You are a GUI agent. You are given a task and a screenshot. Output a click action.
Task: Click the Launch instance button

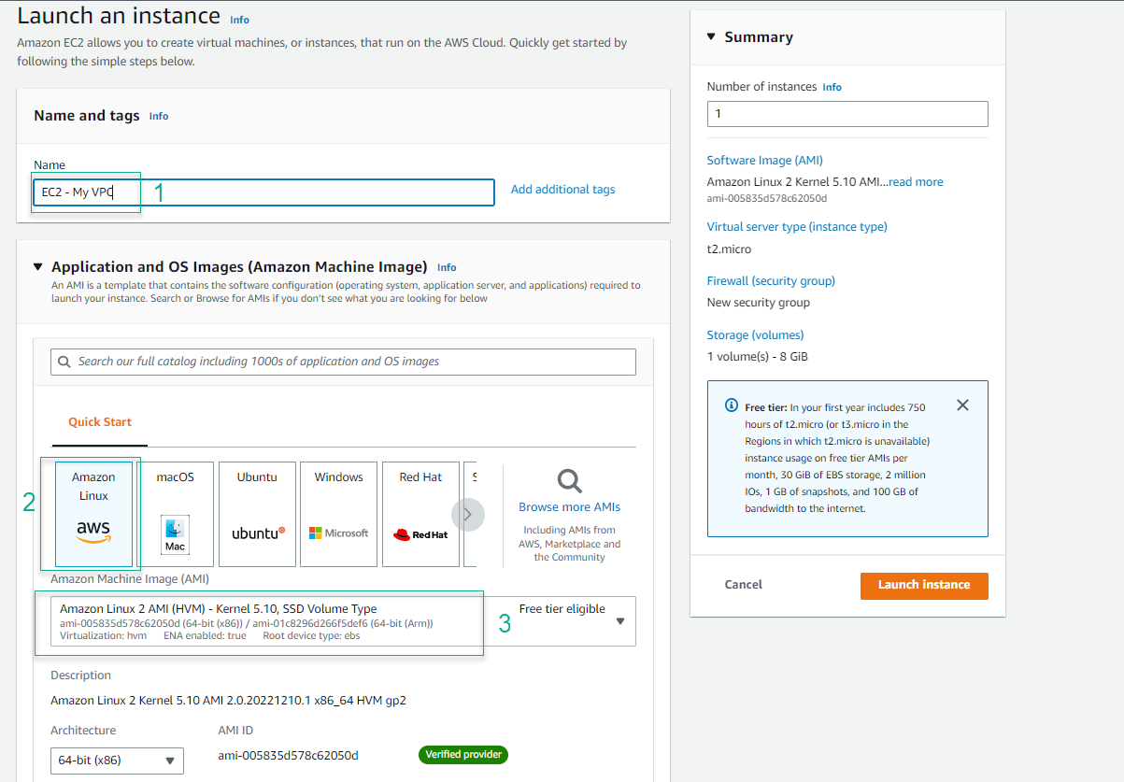click(924, 585)
